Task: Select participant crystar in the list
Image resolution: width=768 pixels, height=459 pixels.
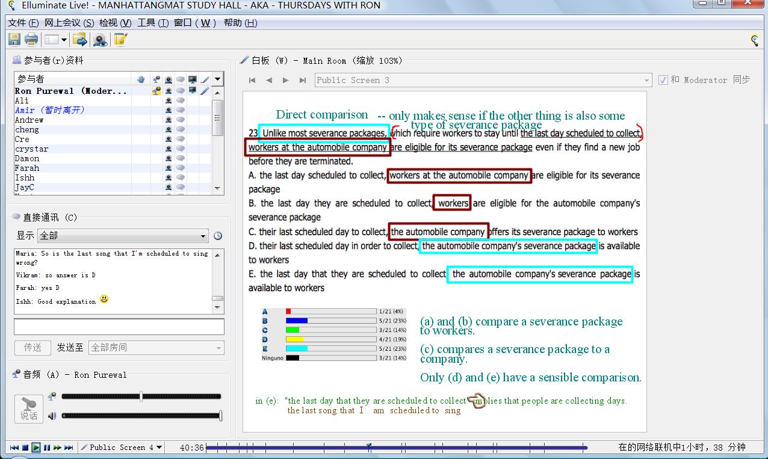Action: click(x=32, y=149)
